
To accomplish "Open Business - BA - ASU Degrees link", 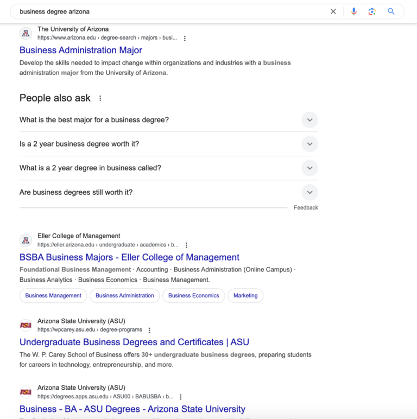I will [x=132, y=409].
